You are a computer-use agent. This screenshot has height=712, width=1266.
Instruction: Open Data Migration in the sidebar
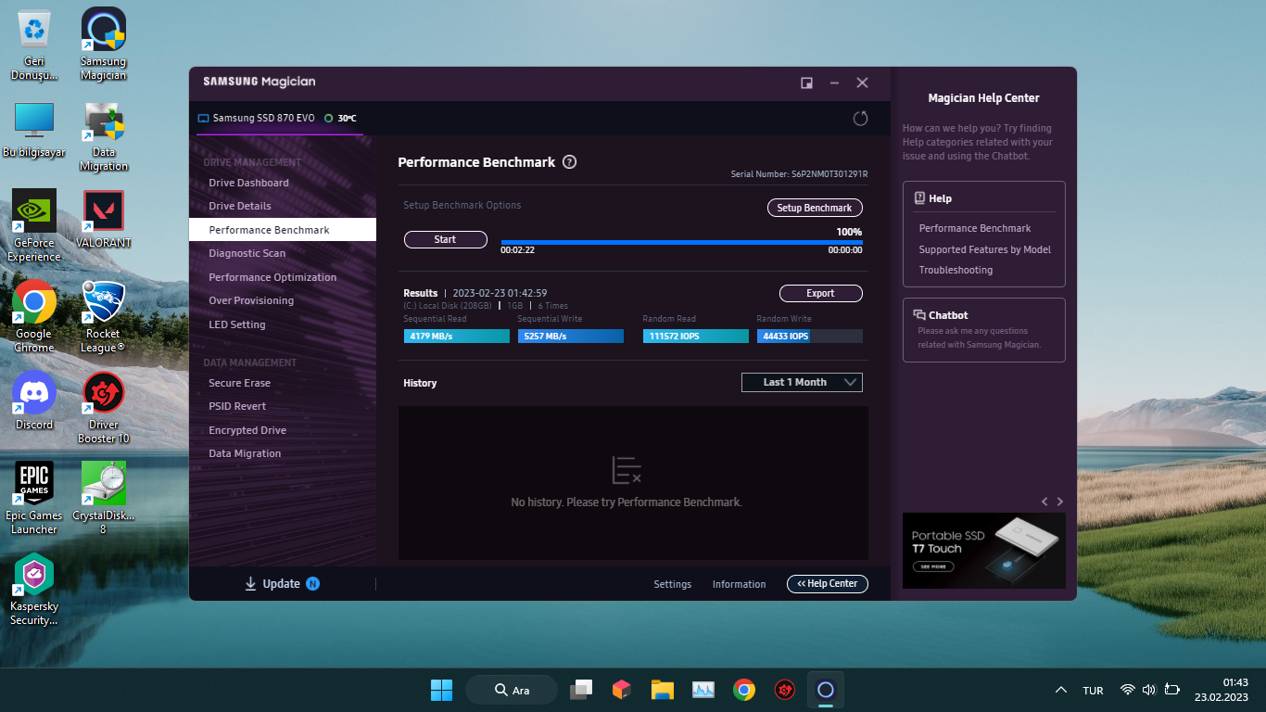pos(283,453)
